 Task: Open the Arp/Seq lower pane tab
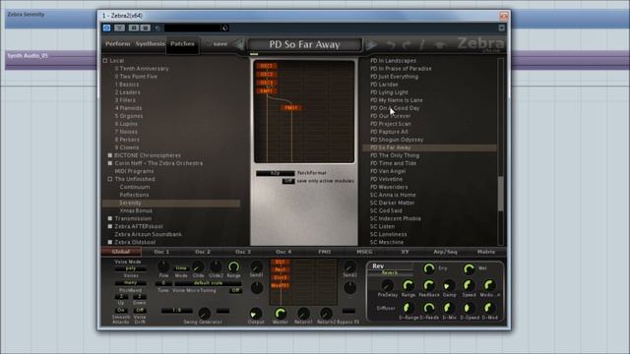tap(445, 252)
